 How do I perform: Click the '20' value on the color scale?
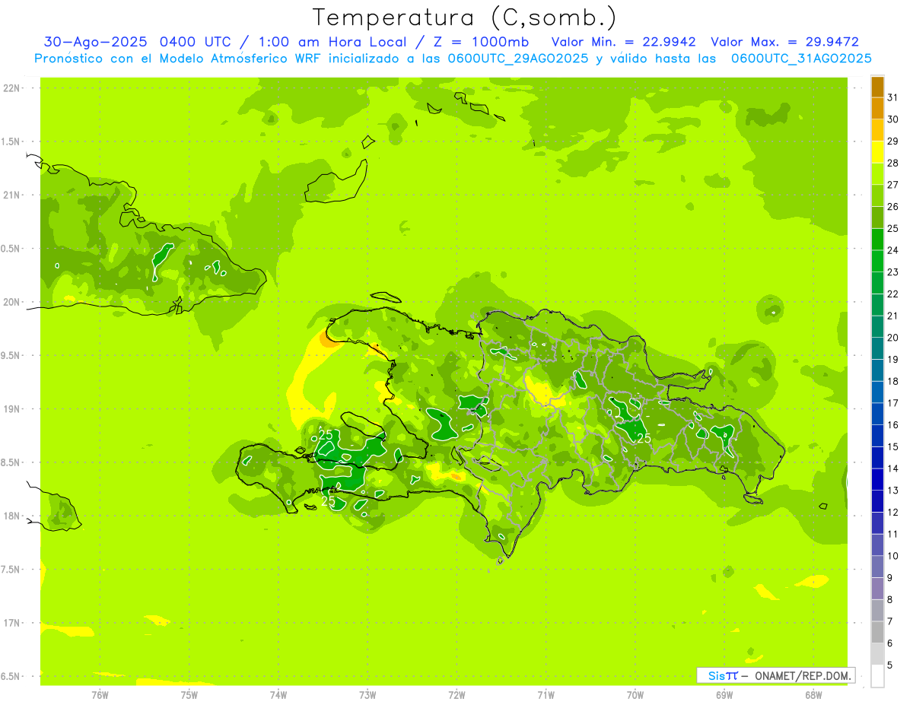pyautogui.click(x=893, y=338)
